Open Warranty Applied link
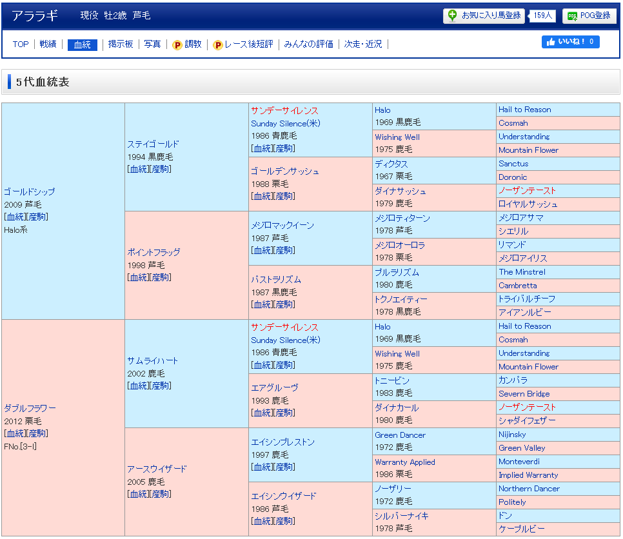Image resolution: width=623 pixels, height=539 pixels. (405, 462)
